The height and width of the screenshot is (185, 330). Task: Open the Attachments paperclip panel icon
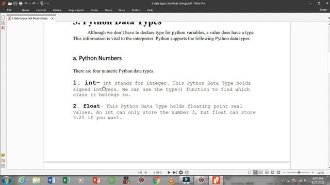pyautogui.click(x=3, y=161)
